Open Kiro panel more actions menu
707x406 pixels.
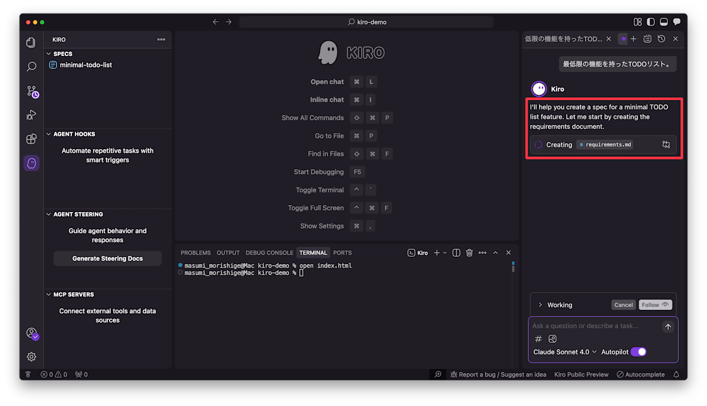coord(161,39)
